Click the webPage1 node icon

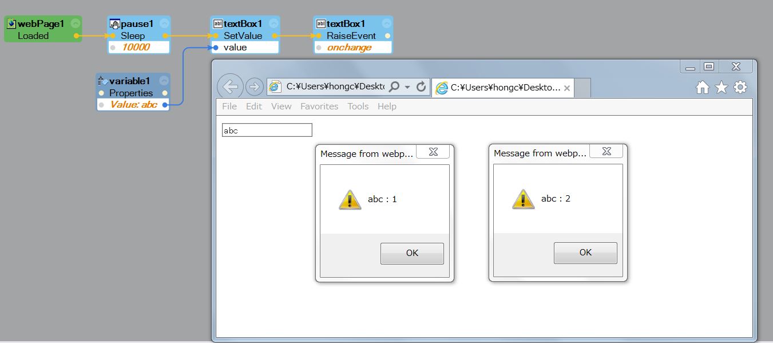coord(11,23)
